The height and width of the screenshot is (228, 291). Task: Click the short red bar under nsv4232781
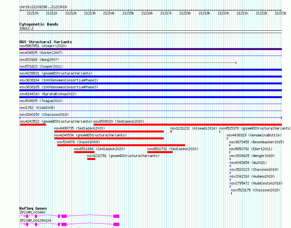click(91, 159)
